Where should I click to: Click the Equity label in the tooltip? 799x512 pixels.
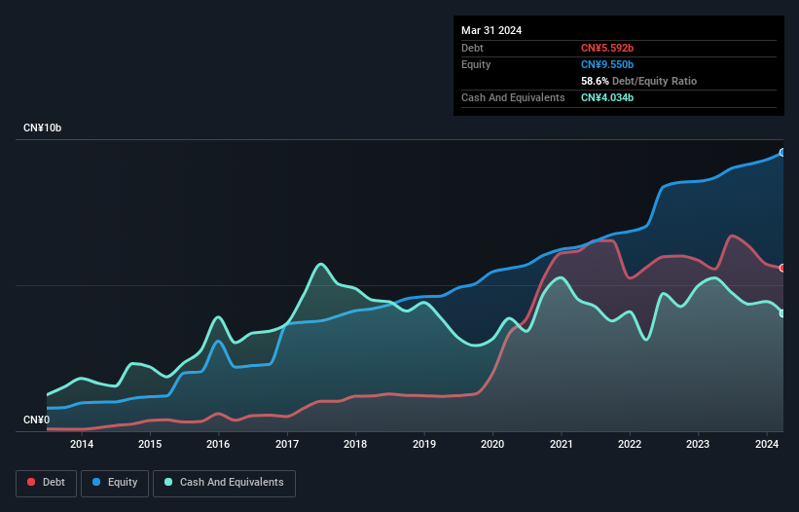click(476, 64)
